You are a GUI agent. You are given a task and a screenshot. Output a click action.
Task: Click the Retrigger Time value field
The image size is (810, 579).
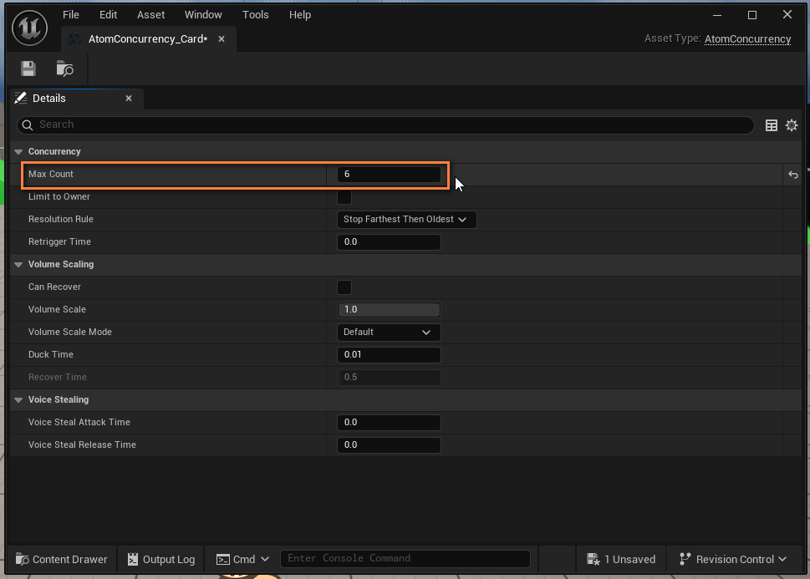(389, 241)
